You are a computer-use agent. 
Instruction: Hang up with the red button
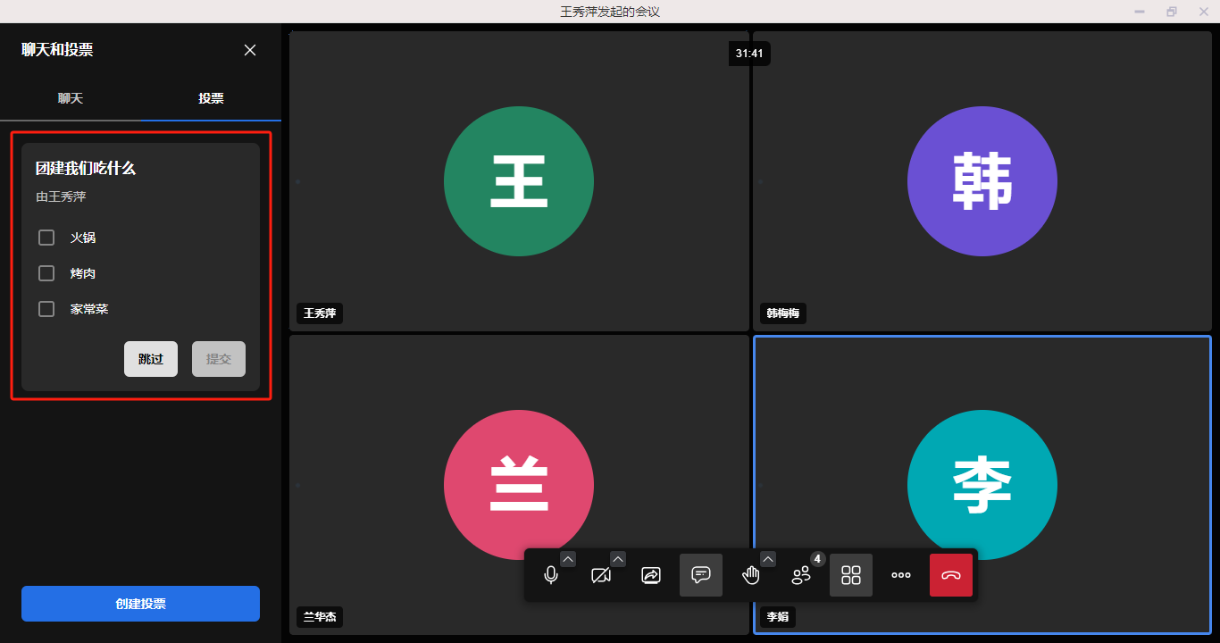[x=951, y=575]
